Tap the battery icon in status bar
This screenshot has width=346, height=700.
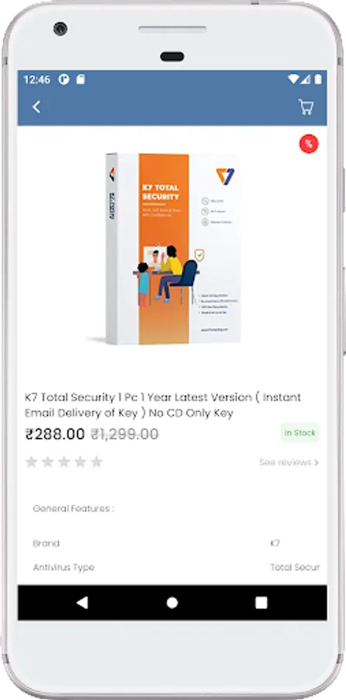pos(318,79)
